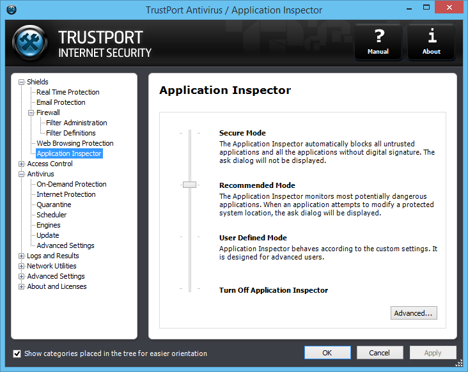This screenshot has height=372, width=468.
Task: Select the Antivirus tree label
Action: 40,174
